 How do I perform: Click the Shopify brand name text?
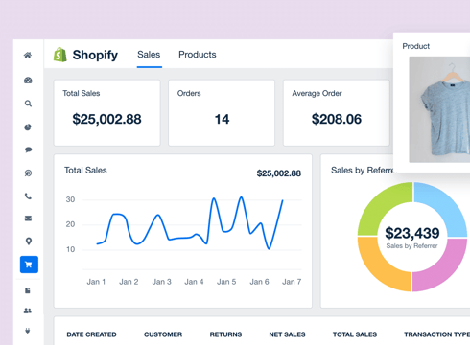[x=95, y=55]
